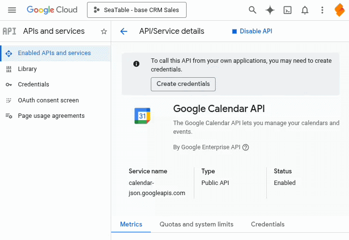Open the SeaTable project picker
Screen dimensions: 349x240
tap(137, 10)
